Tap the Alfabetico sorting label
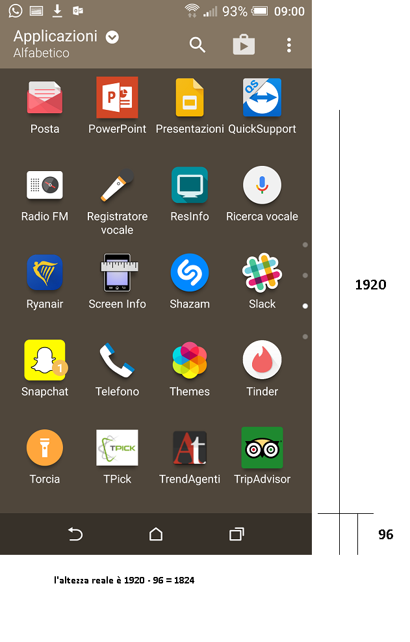 click(42, 53)
